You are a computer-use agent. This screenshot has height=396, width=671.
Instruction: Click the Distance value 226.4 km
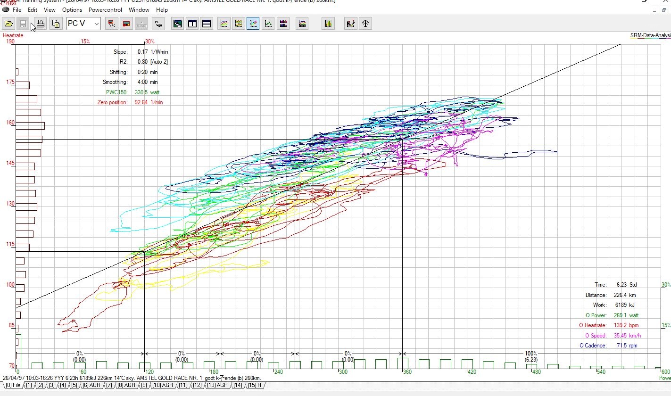625,295
